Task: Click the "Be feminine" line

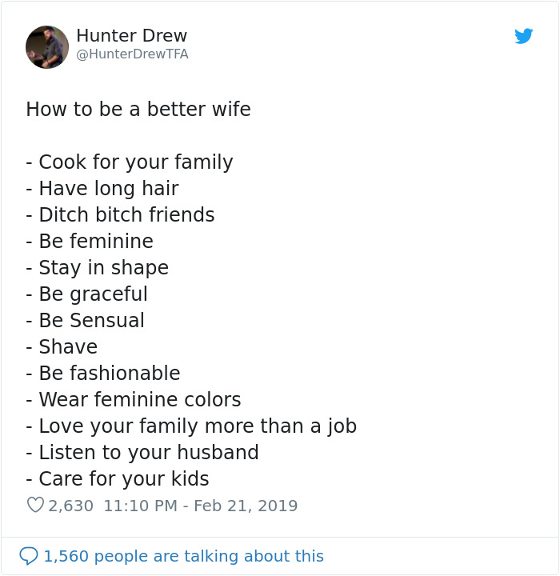Action: [90, 242]
